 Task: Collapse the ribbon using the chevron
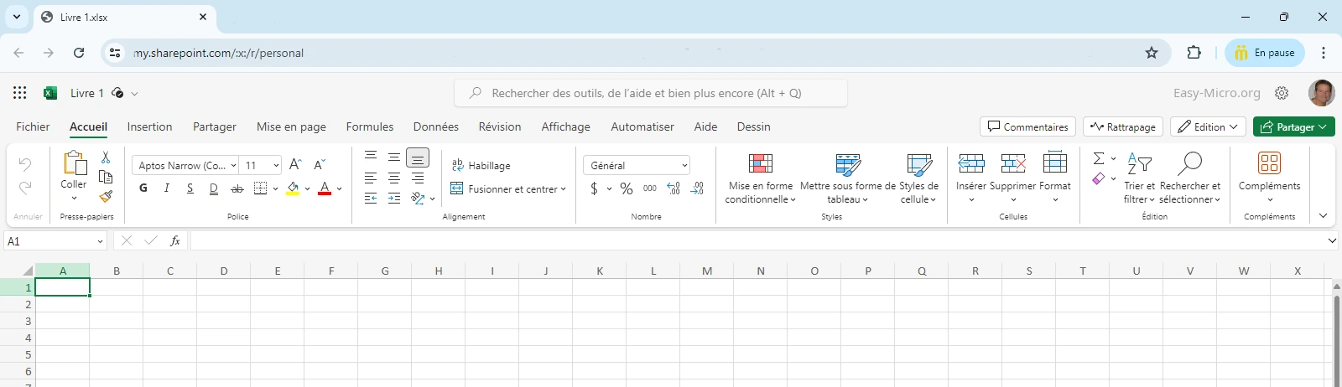pyautogui.click(x=1323, y=216)
